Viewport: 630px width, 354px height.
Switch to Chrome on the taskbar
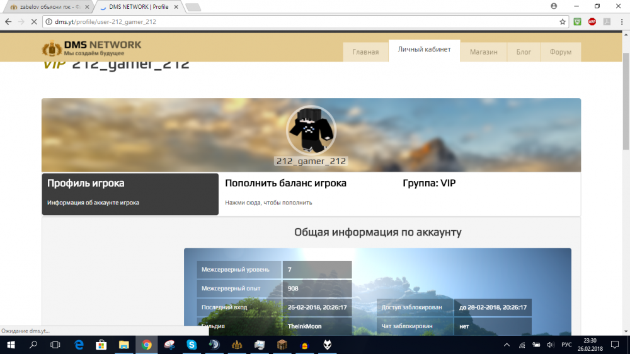[x=146, y=345]
